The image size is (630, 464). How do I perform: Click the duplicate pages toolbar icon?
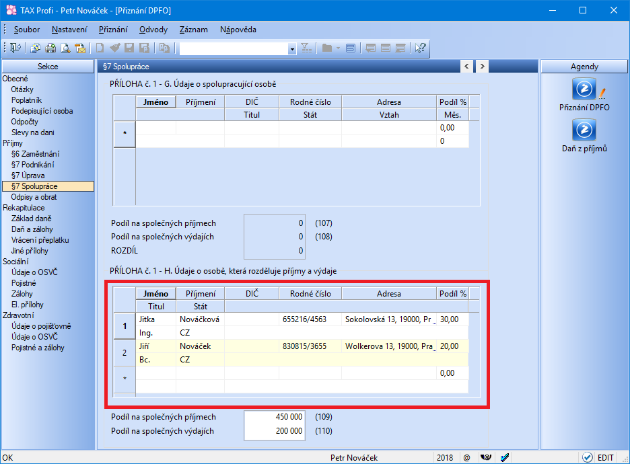click(164, 48)
